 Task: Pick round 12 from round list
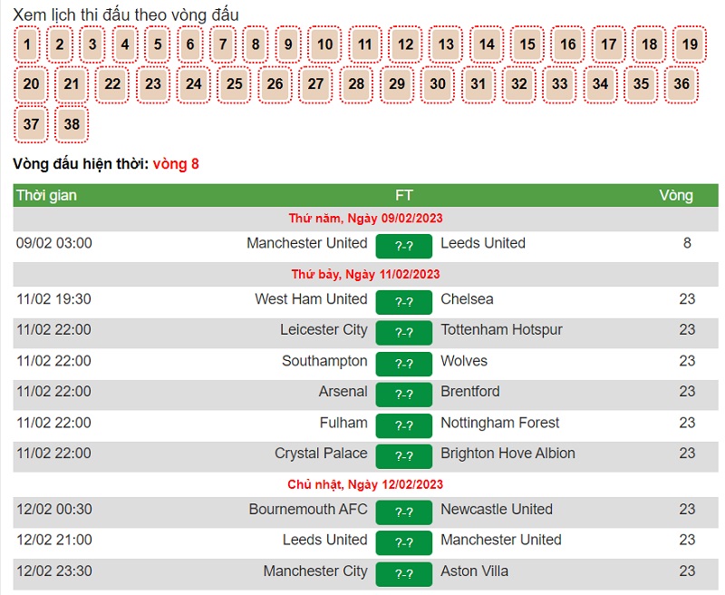405,44
